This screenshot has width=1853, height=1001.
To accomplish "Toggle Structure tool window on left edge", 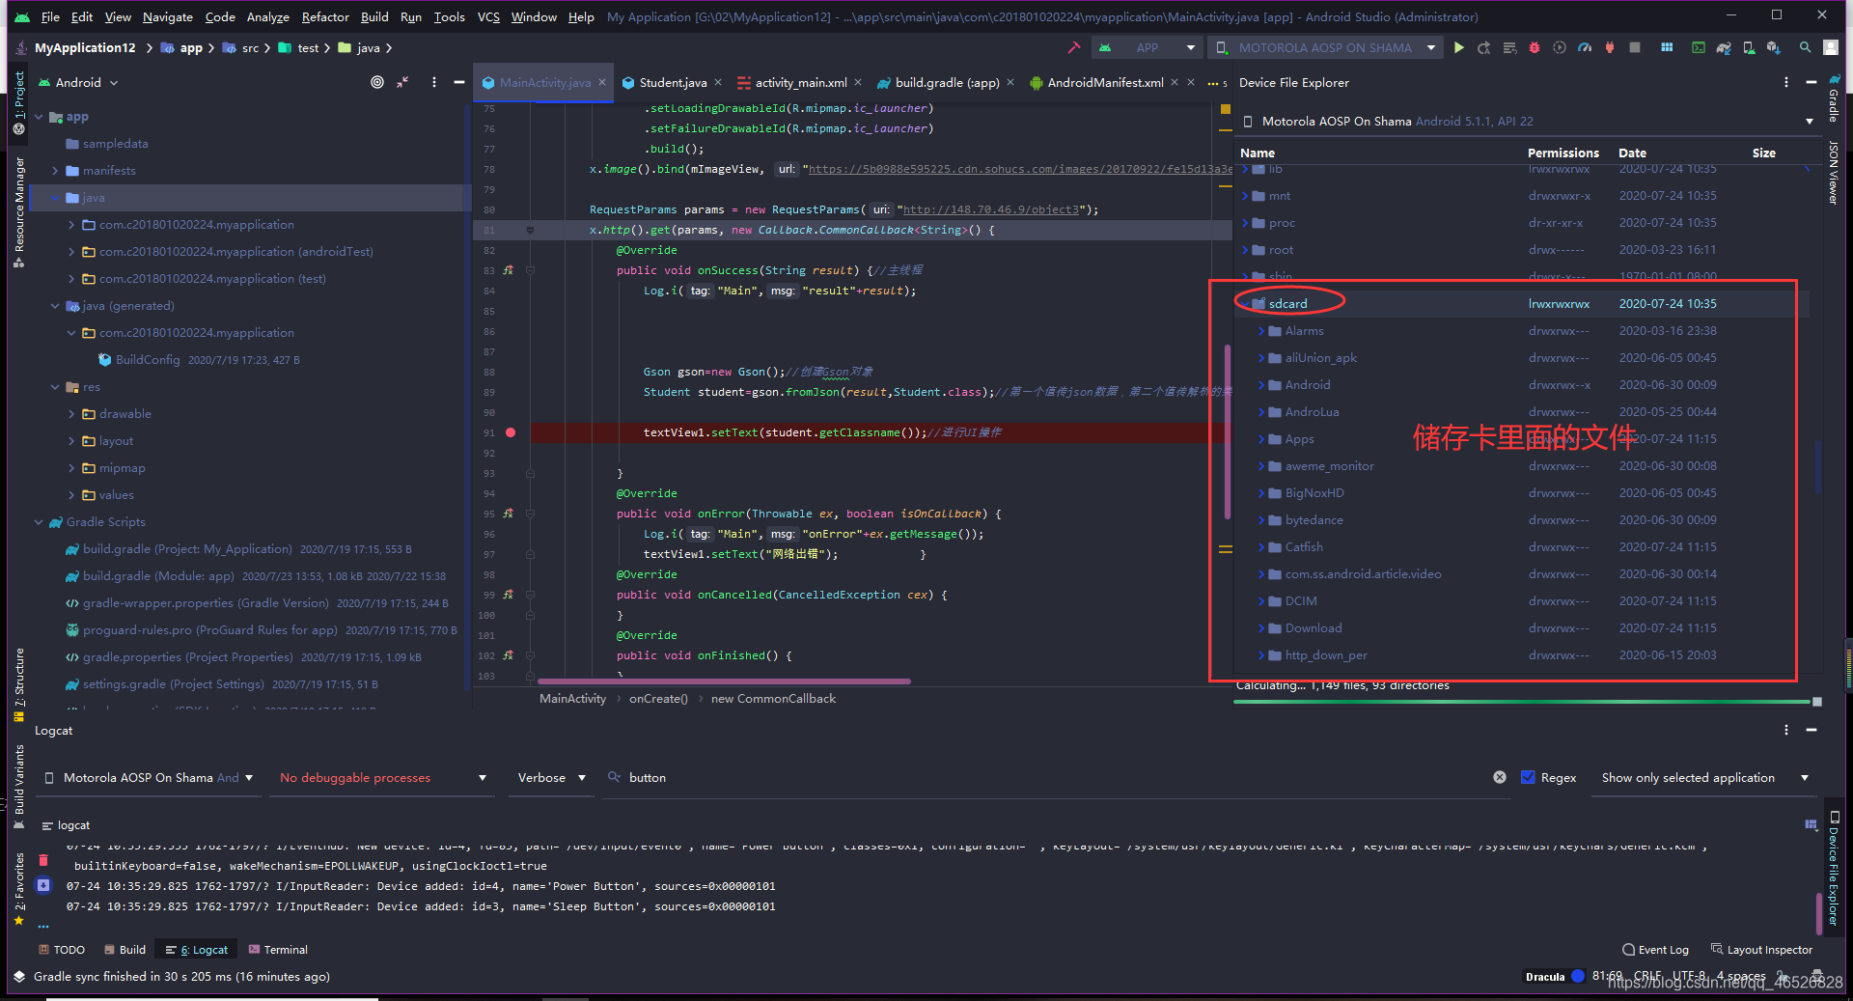I will (x=18, y=684).
